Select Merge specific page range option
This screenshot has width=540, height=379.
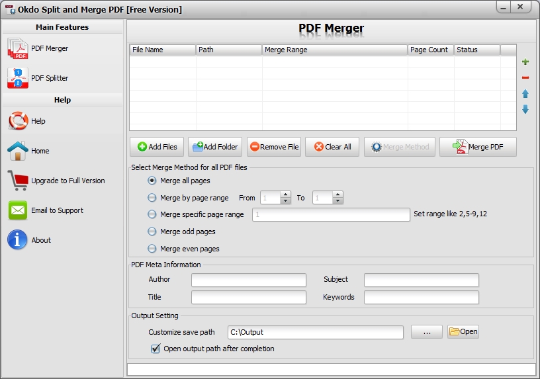click(152, 214)
